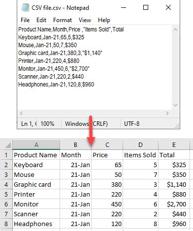
Task: Click the $2,700 total cell
Action: 174,204
